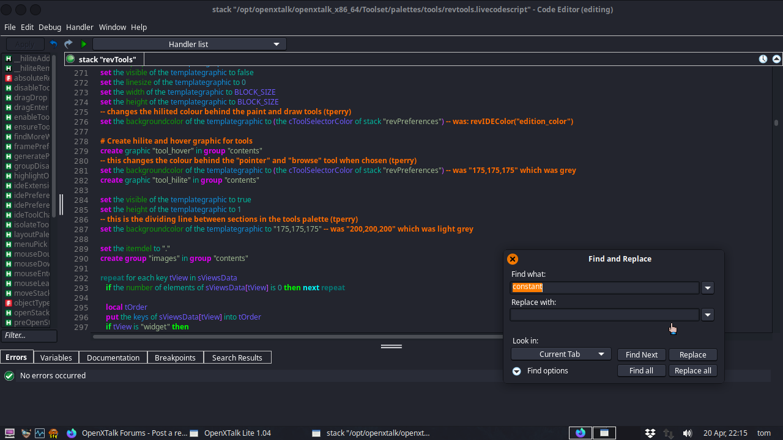The height and width of the screenshot is (440, 783).
Task: Select the preOpenSt handler
Action: point(28,322)
